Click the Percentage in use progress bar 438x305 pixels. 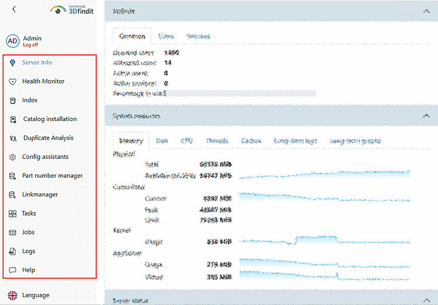point(241,93)
